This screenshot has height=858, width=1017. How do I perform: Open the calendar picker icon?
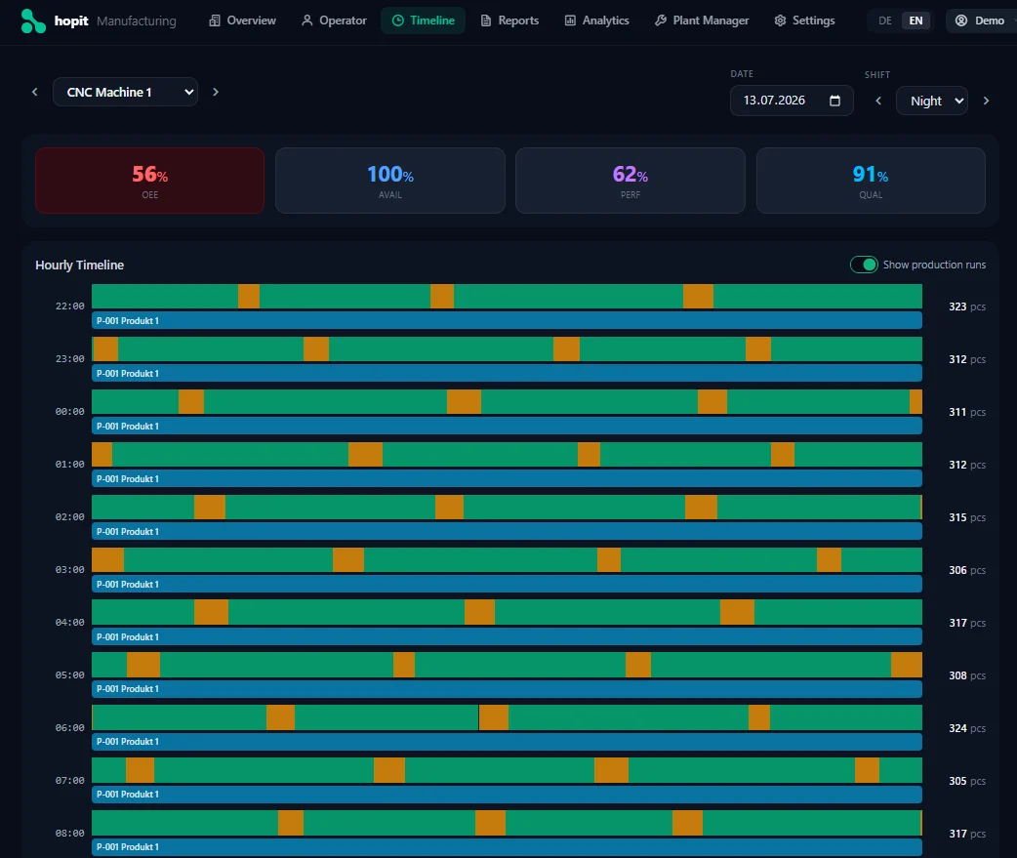(x=834, y=101)
